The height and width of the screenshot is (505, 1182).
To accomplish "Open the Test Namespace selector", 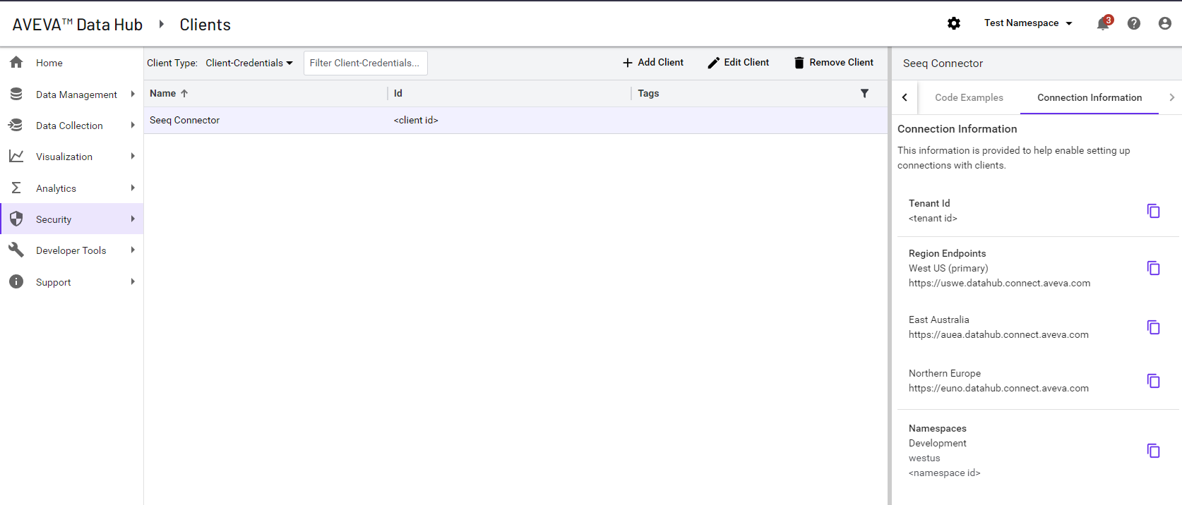I will point(1028,23).
